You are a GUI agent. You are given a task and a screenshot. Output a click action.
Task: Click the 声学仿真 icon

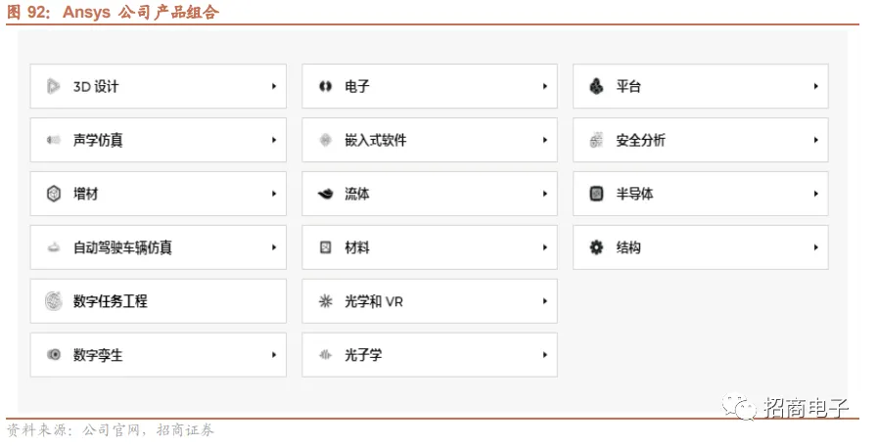(x=54, y=141)
